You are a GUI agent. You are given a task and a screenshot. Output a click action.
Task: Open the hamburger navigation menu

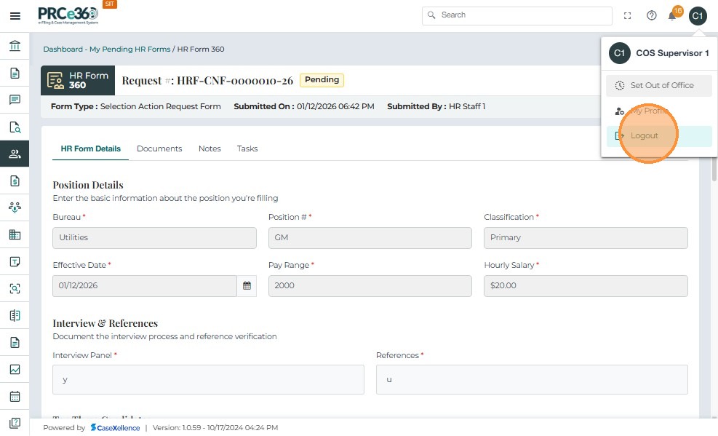click(x=15, y=15)
